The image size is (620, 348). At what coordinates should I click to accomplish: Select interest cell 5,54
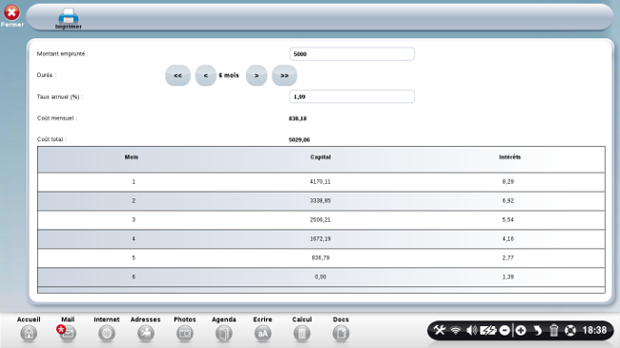508,220
